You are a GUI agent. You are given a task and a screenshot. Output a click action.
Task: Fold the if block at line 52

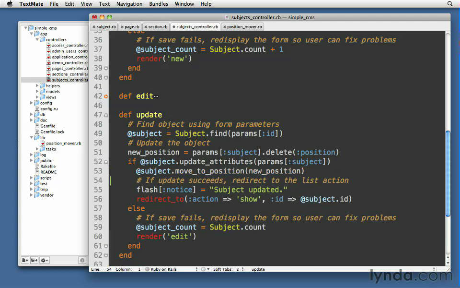pos(106,162)
